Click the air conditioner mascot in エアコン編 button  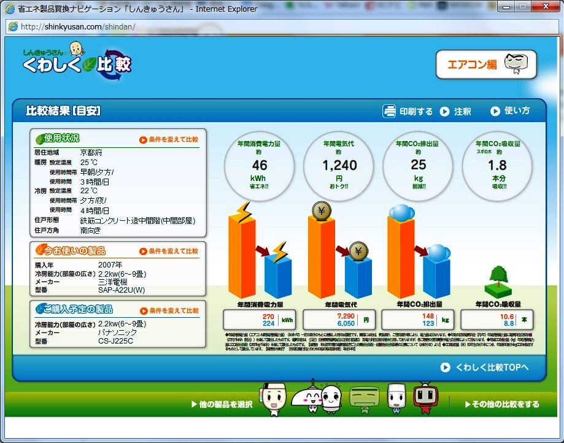[516, 64]
